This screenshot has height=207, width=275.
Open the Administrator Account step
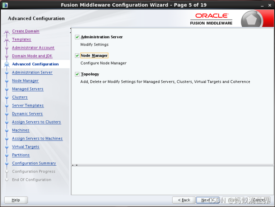click(33, 47)
